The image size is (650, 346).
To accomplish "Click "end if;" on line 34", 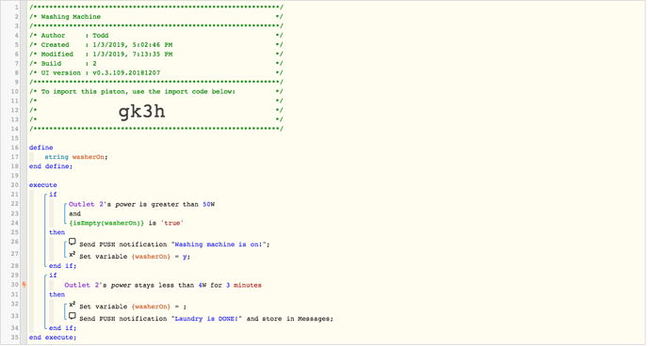I will pyautogui.click(x=62, y=328).
